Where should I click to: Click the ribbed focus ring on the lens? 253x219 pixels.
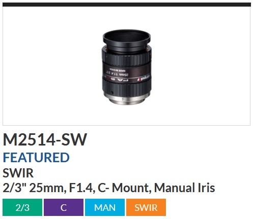click(126, 59)
